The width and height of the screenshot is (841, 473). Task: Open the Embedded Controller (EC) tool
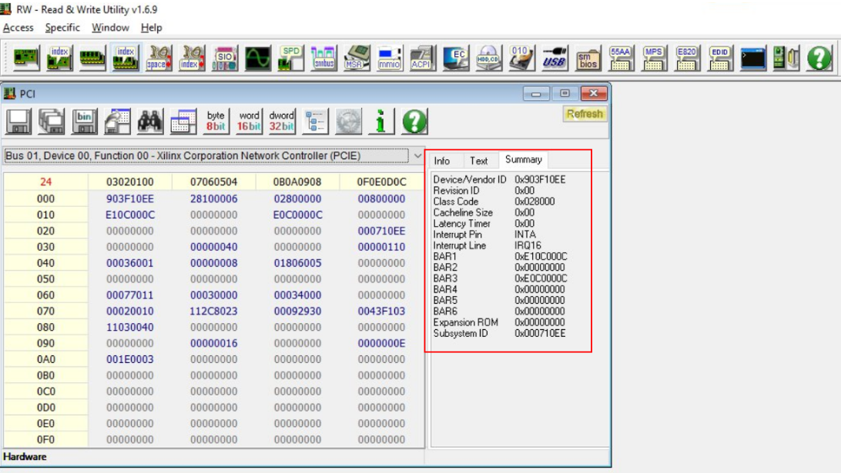456,58
